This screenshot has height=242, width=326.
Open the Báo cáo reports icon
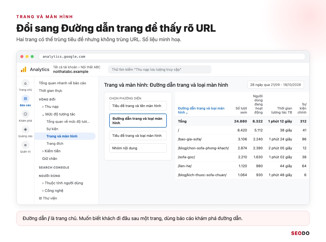25,99
